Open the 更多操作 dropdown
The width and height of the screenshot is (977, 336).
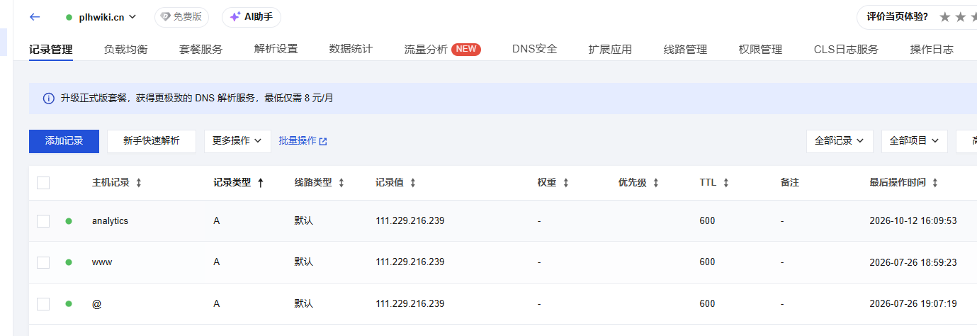tap(237, 141)
